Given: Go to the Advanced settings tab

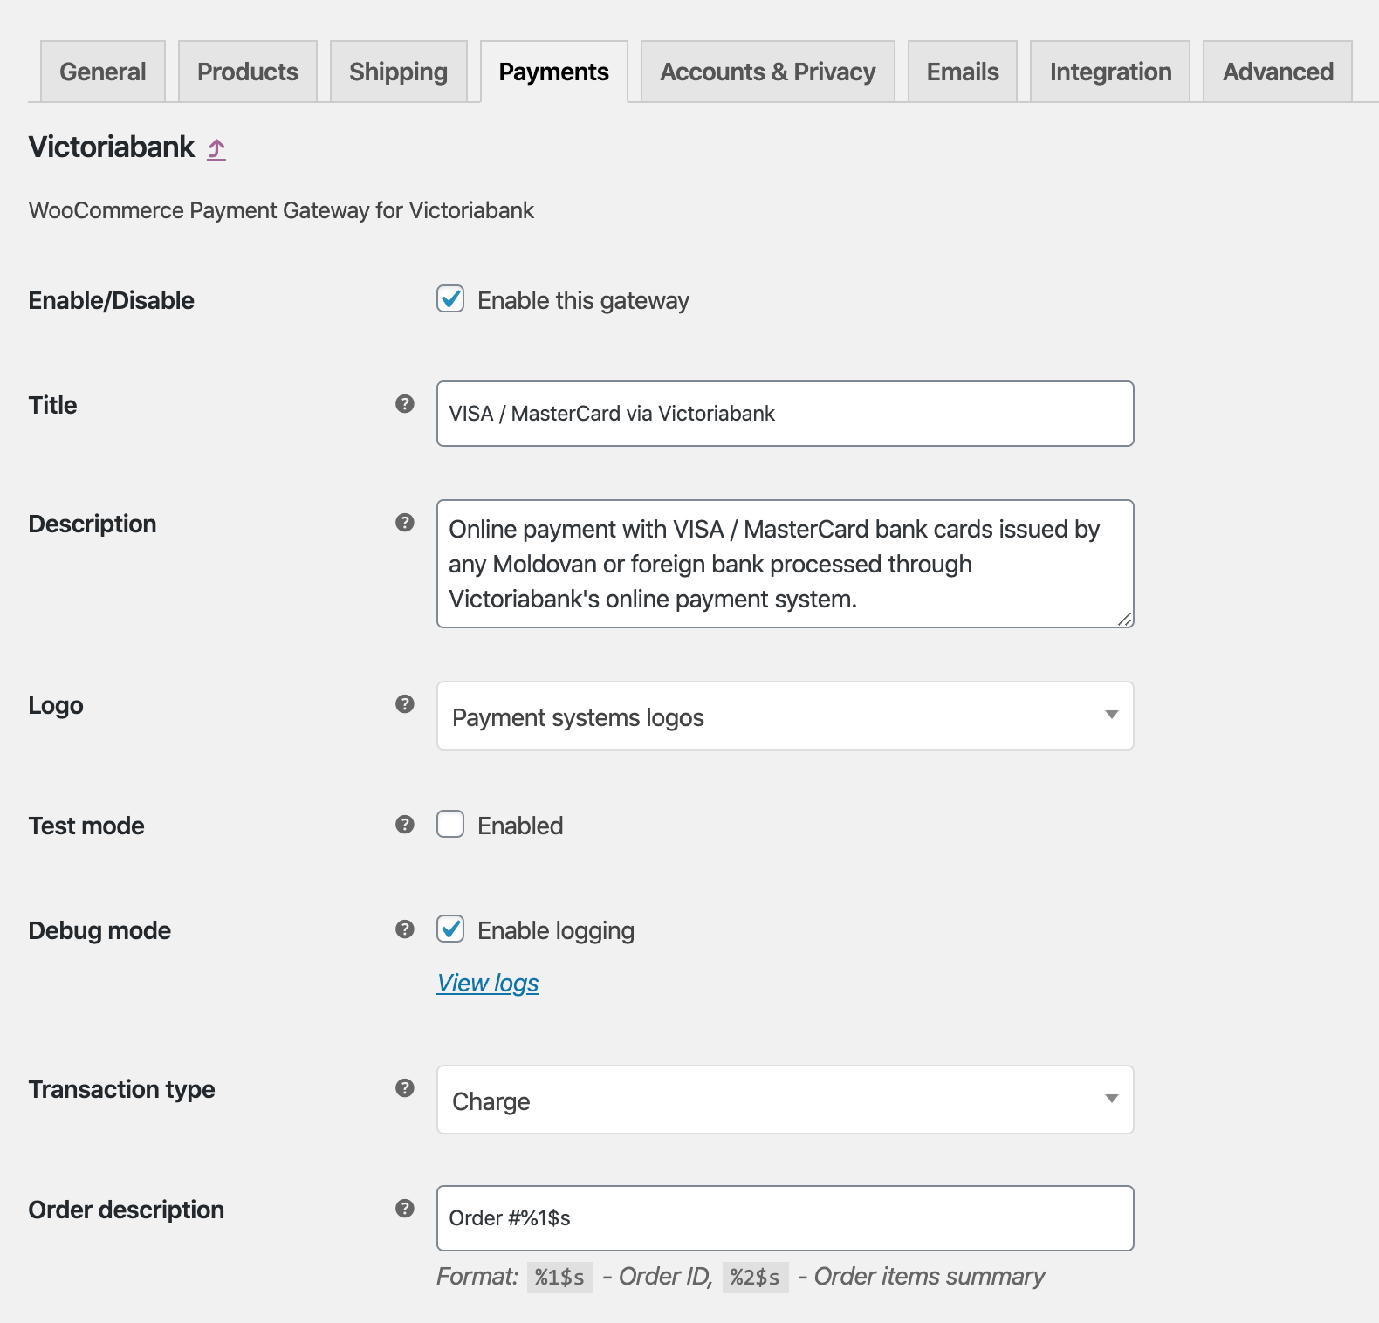Looking at the screenshot, I should point(1277,72).
